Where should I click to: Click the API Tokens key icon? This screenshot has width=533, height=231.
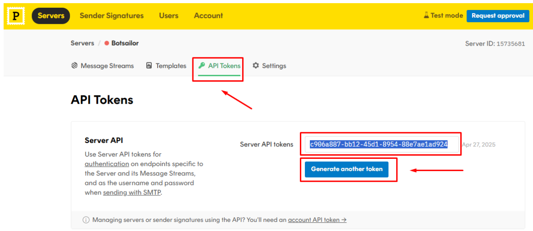201,65
